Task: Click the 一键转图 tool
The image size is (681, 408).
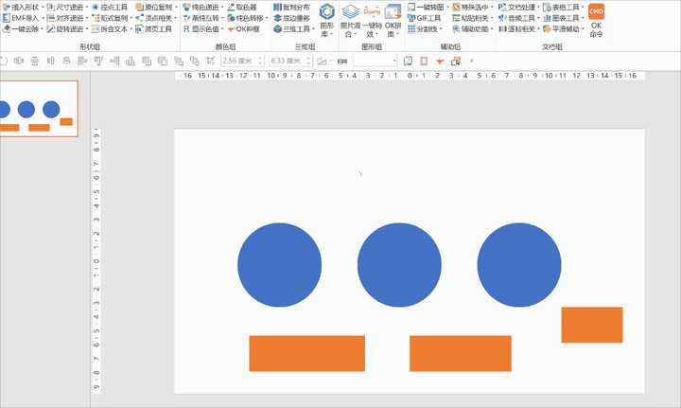Action: click(x=428, y=8)
